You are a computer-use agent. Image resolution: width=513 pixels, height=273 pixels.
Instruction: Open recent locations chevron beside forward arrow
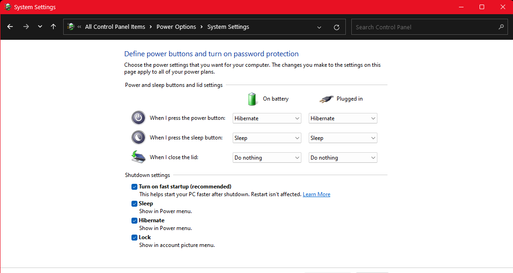coord(40,27)
